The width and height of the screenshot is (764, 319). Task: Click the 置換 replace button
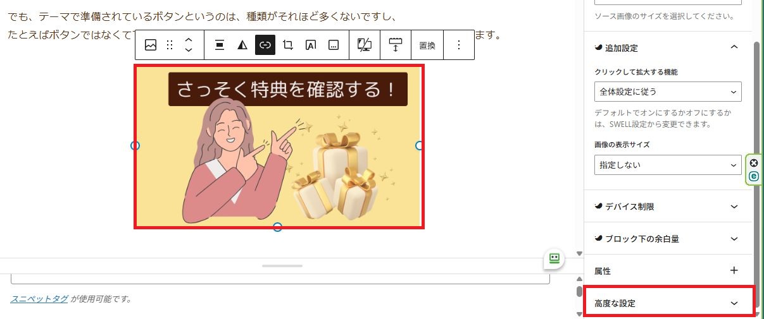coord(427,45)
